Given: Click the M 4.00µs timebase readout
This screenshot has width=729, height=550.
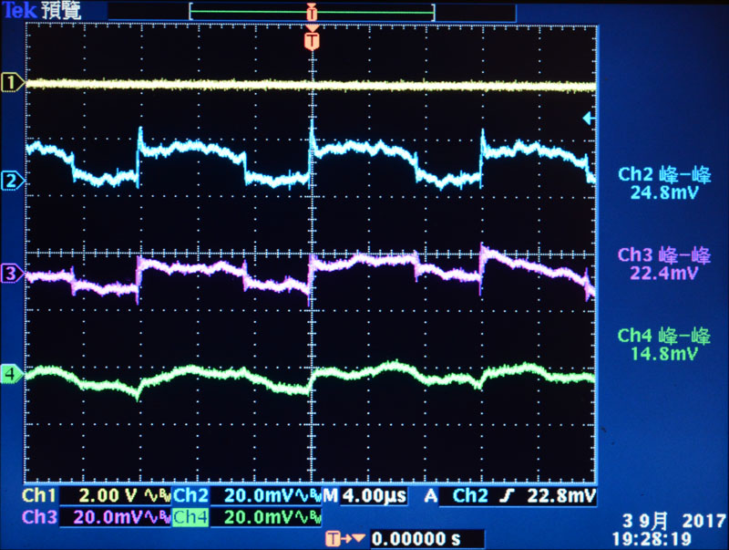Looking at the screenshot, I should 365,495.
